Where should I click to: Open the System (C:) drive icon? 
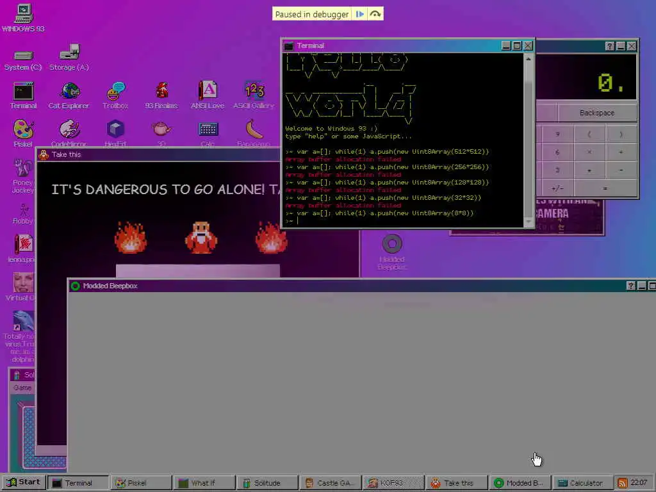tap(23, 60)
